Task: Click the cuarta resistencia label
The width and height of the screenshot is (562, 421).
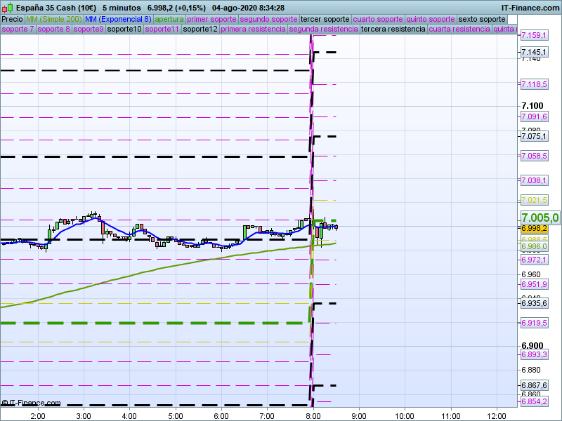Action: click(x=459, y=29)
